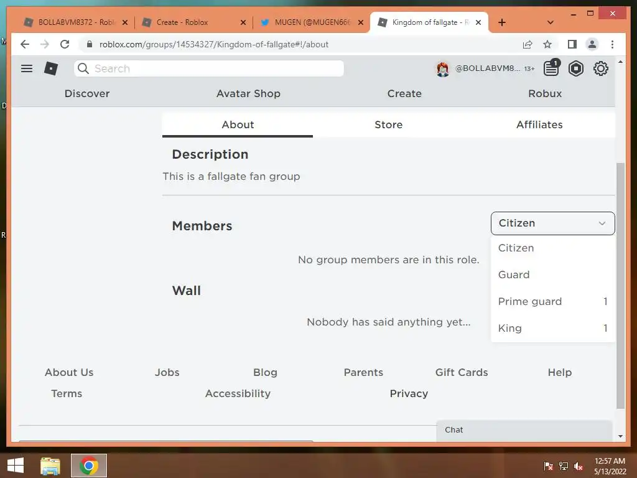Choose Prime guard in the role list
The height and width of the screenshot is (478, 637).
[x=552, y=302]
